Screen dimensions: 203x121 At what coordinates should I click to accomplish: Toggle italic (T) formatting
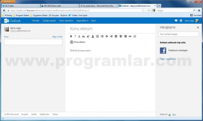coord(75,36)
